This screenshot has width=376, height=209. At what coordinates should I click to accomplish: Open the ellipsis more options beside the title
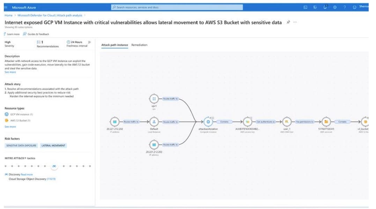295,22
